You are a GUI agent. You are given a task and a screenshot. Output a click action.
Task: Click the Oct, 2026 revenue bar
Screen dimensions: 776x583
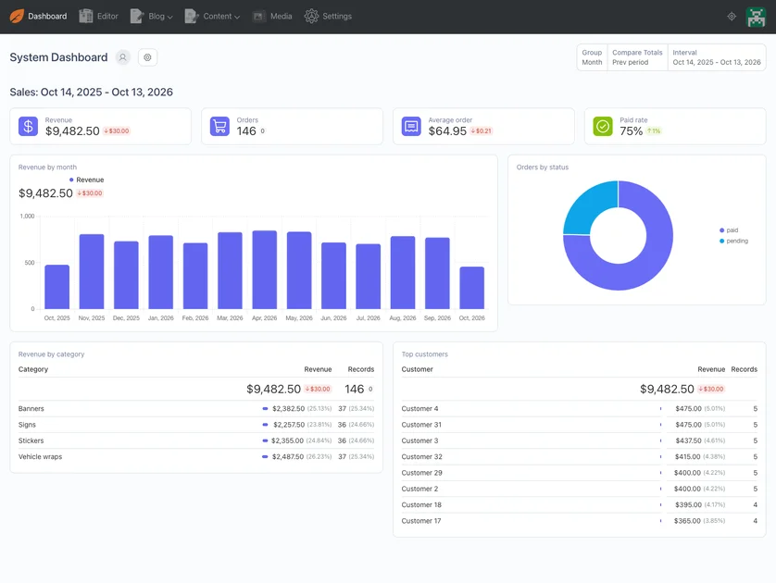point(471,288)
